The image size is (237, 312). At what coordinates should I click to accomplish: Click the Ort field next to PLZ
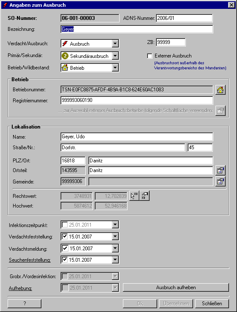[x=151, y=161]
